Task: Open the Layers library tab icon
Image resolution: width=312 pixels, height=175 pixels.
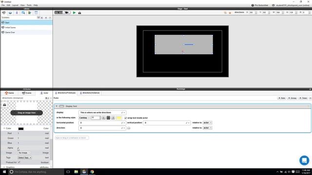Action: click(10, 13)
